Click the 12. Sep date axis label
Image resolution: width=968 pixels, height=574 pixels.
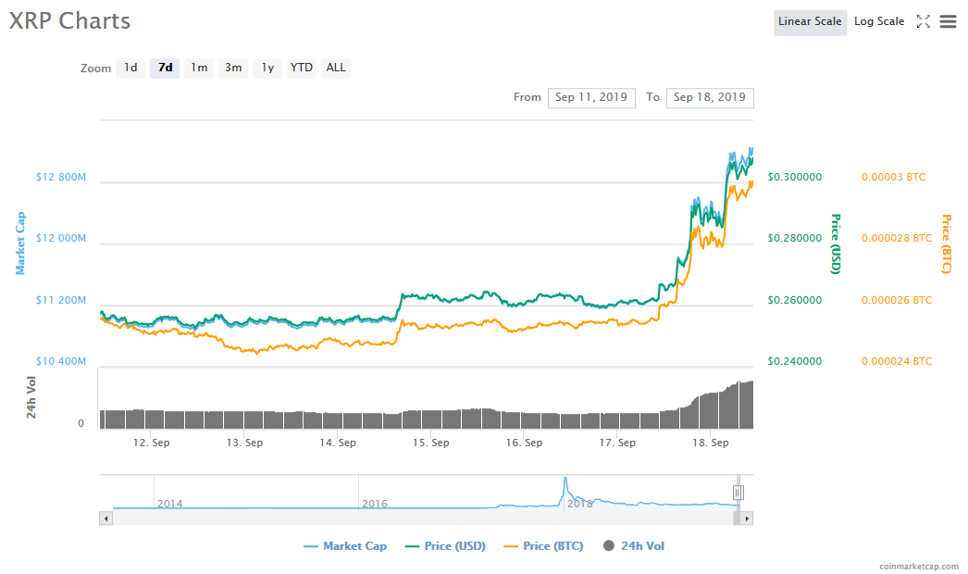[151, 443]
